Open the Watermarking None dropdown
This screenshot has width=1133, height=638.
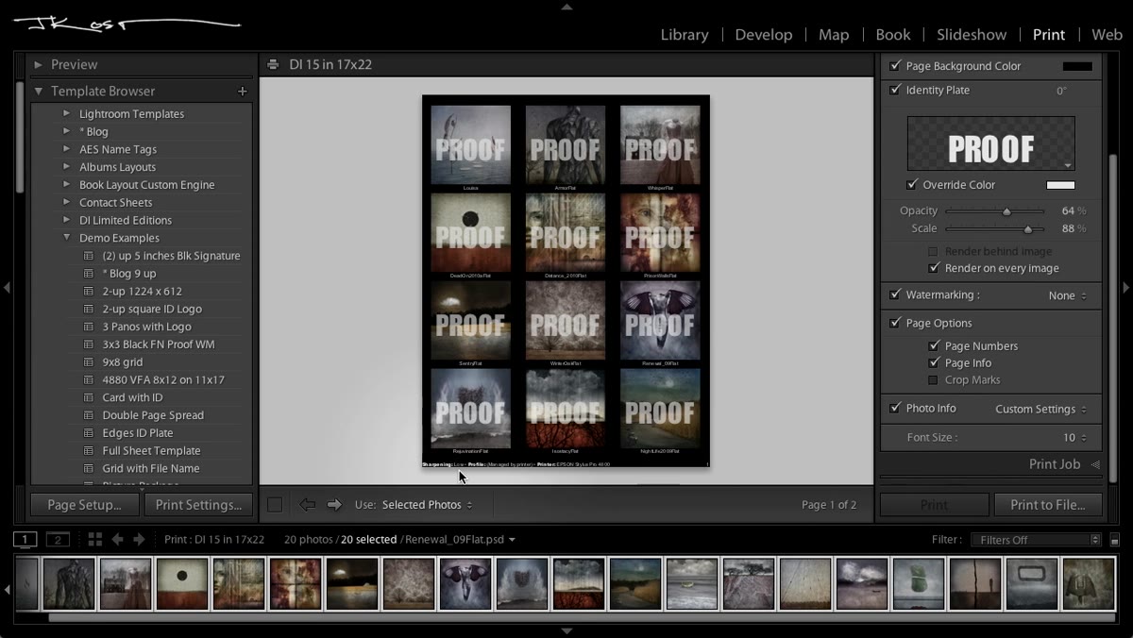1068,295
